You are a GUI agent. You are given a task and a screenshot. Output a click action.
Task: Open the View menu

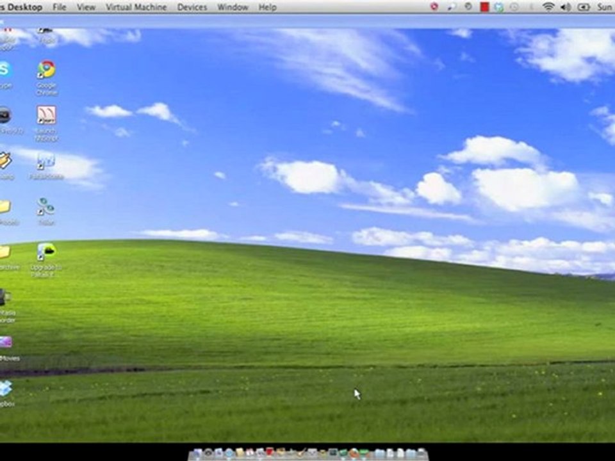pos(86,7)
